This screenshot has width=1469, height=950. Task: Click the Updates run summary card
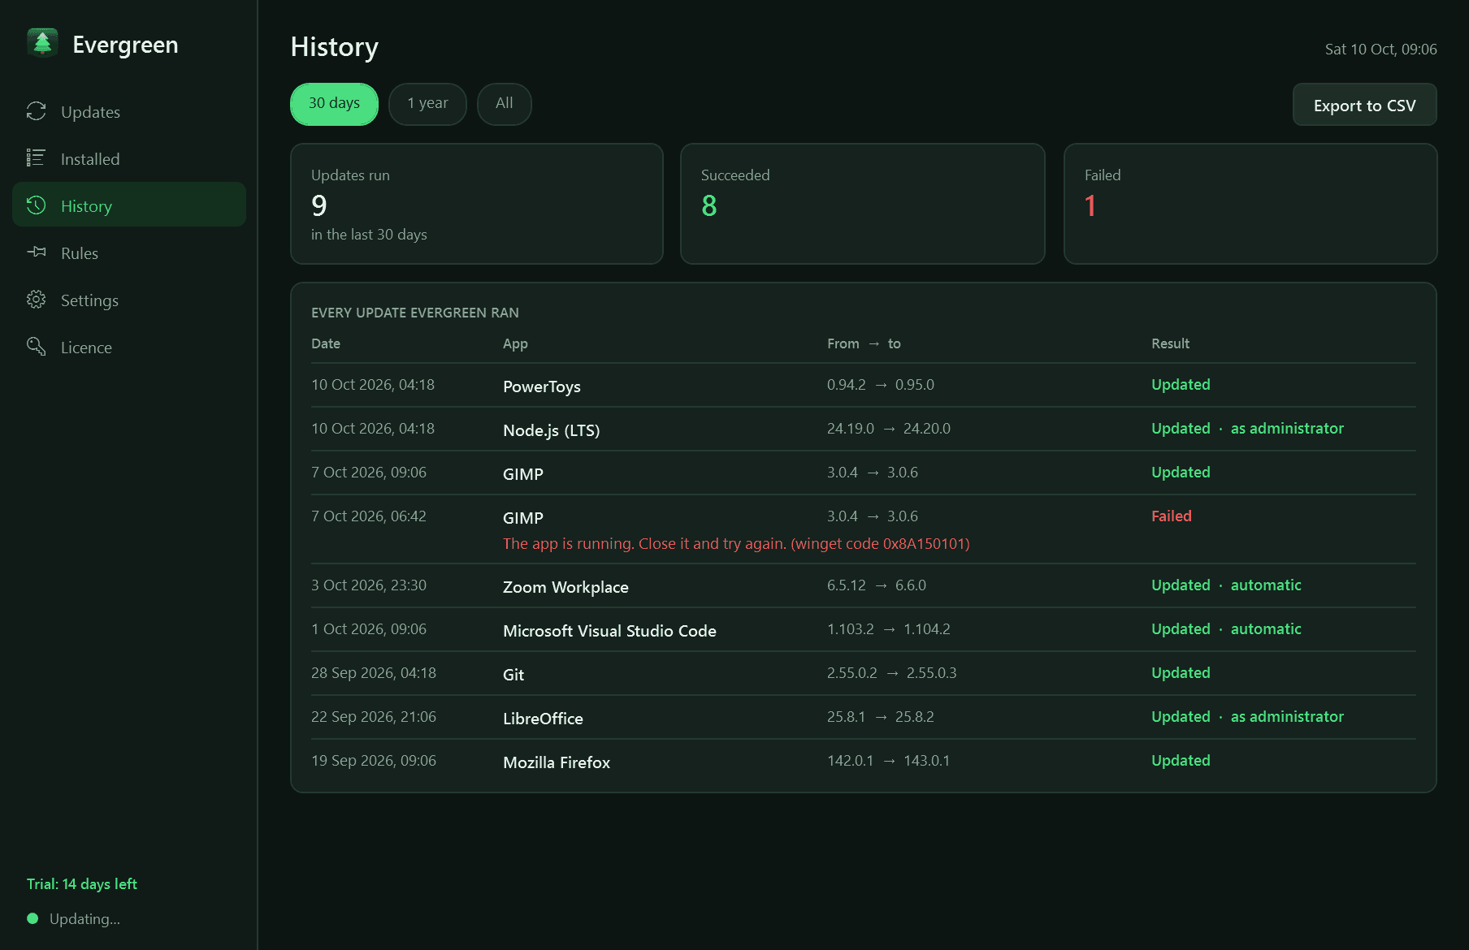coord(477,204)
